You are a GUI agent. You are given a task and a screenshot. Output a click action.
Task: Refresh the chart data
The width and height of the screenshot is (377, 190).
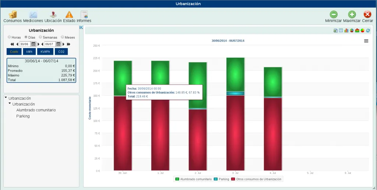tap(368, 31)
